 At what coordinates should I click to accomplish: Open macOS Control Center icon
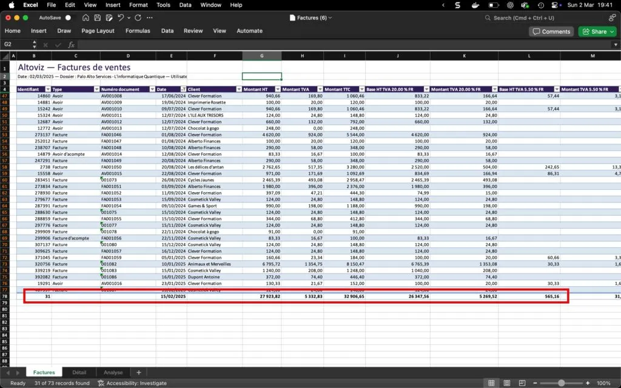click(x=556, y=5)
